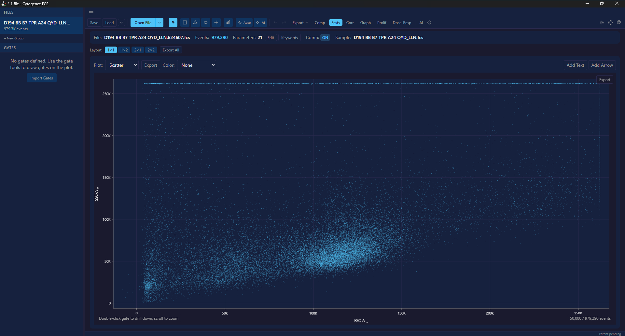Click the AI gating button beside Auto
625x336 pixels.
tap(260, 22)
